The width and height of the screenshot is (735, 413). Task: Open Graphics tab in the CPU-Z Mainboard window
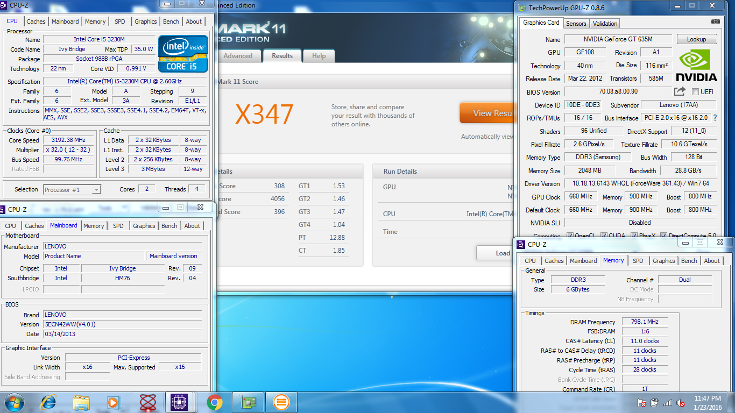pyautogui.click(x=144, y=226)
